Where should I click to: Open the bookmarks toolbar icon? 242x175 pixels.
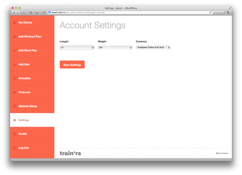click(x=31, y=12)
